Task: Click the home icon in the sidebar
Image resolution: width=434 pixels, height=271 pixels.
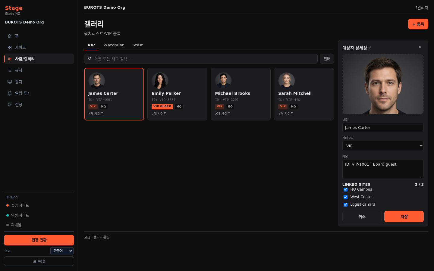Action: click(10, 36)
